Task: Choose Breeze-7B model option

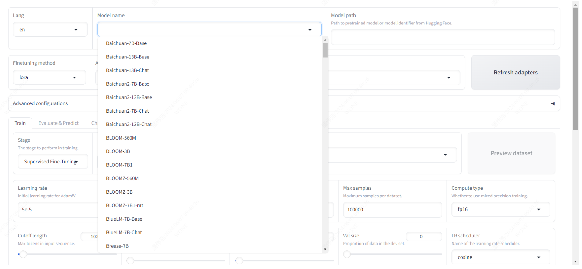Action: [210, 246]
